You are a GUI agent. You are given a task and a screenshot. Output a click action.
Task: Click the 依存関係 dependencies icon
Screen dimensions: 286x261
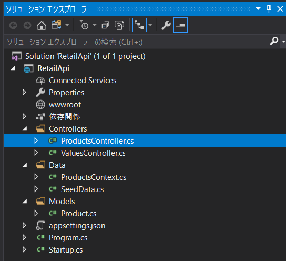(40, 117)
